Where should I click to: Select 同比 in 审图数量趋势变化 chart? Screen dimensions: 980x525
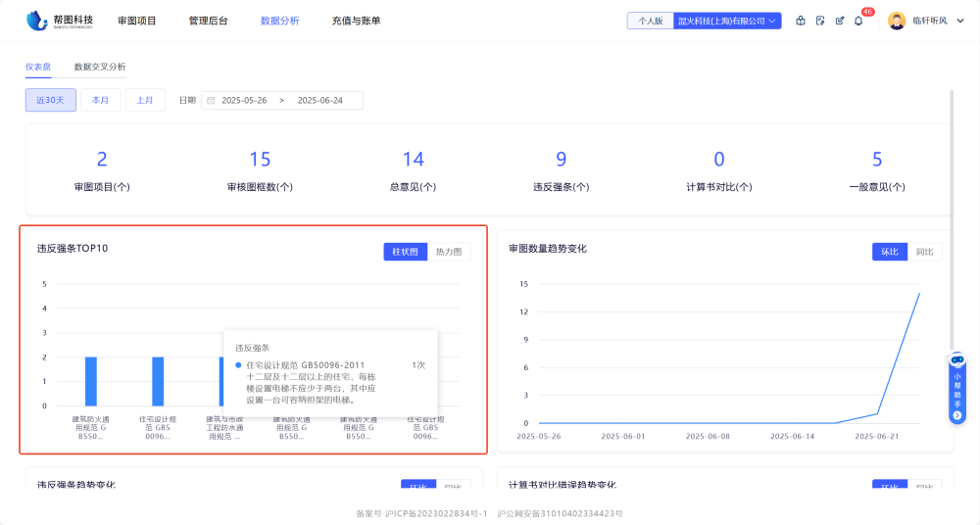(924, 252)
